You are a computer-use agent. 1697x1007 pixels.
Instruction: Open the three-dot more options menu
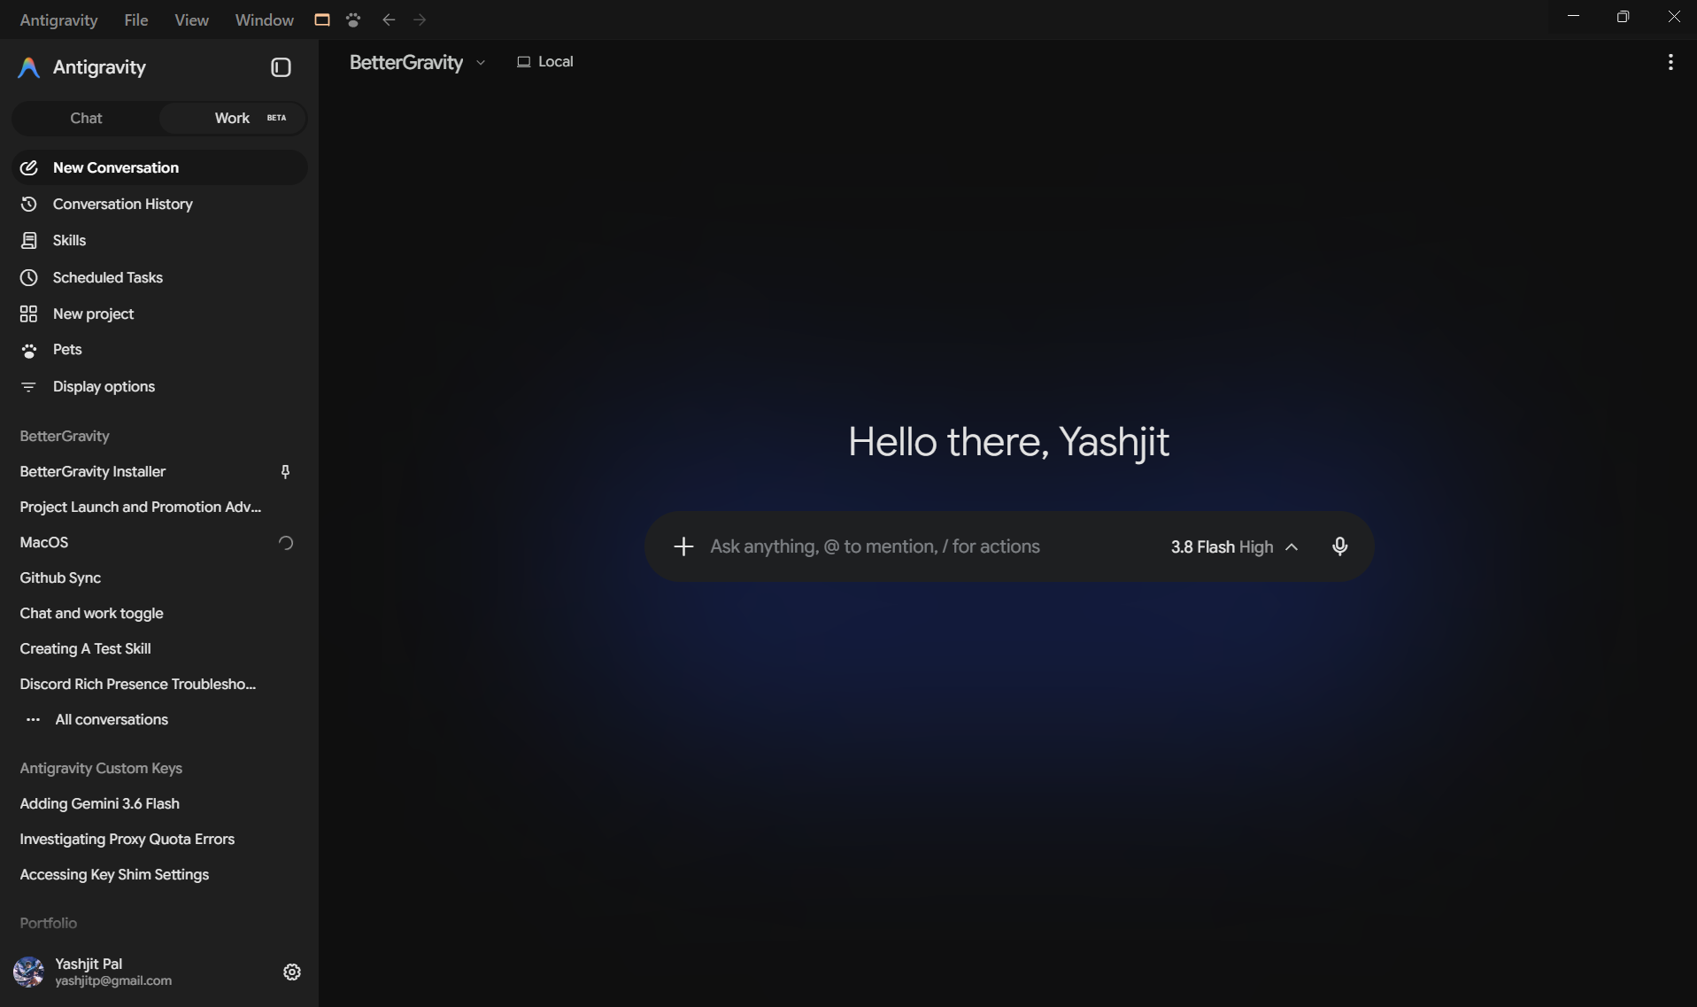coord(1670,62)
